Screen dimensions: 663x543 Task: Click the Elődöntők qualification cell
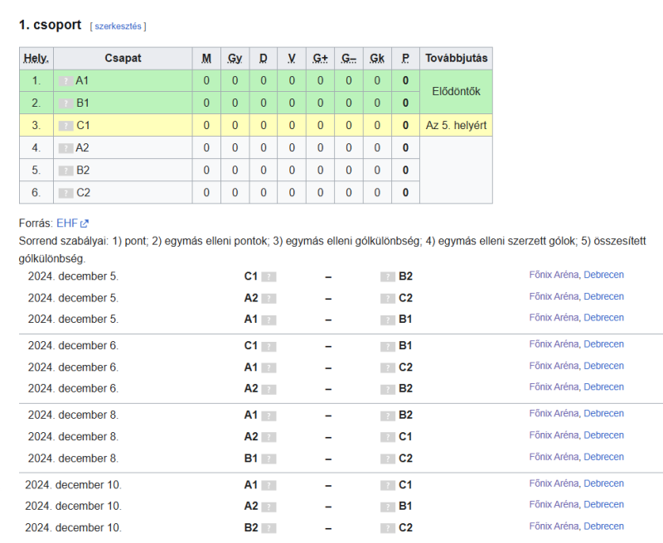pos(457,92)
